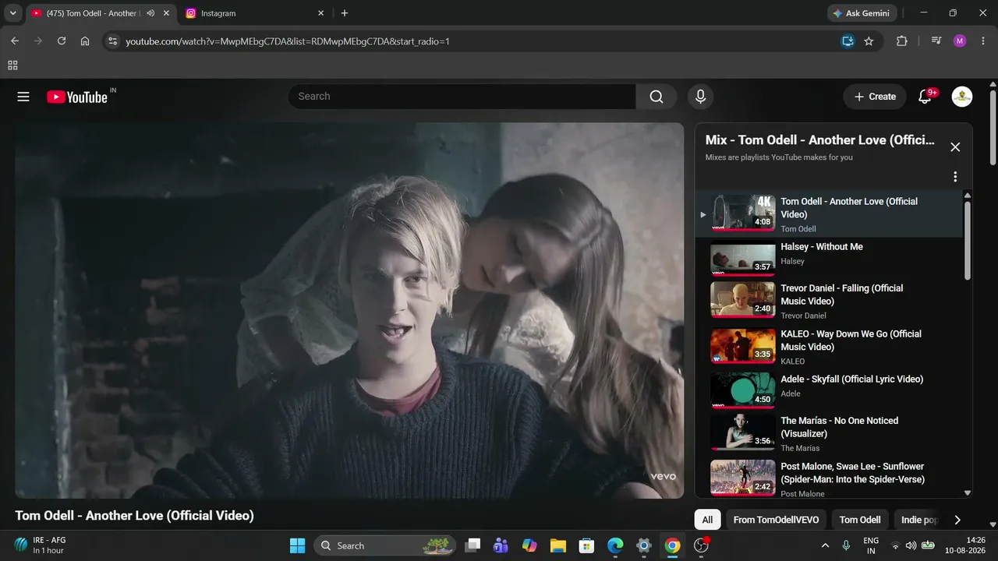The height and width of the screenshot is (561, 998).
Task: Go to YouTube home via the logo
Action: pos(77,97)
